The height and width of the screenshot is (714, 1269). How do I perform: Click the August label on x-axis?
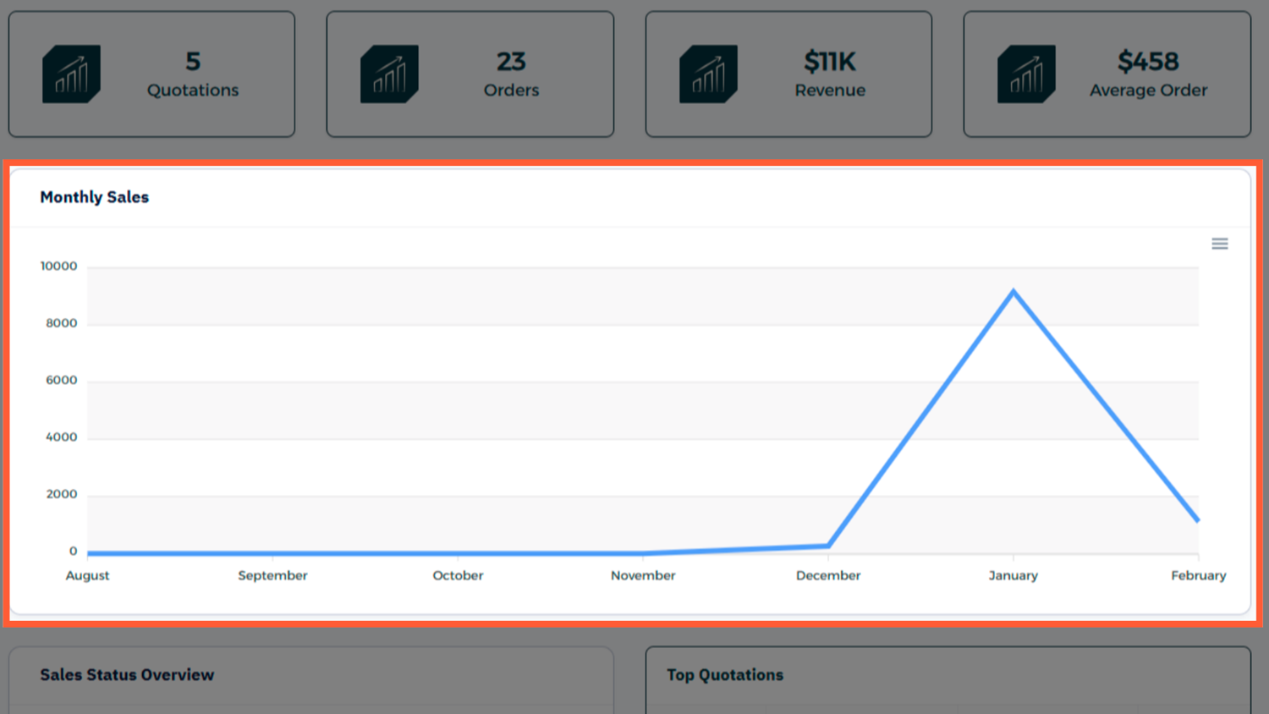[88, 575]
